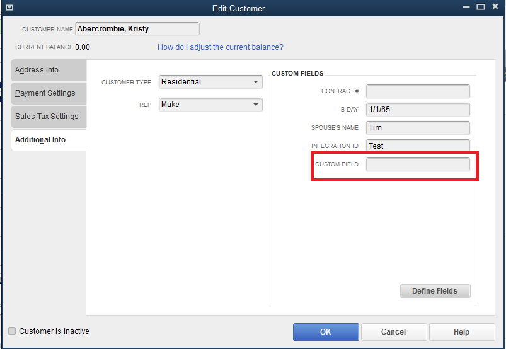This screenshot has width=506, height=349.
Task: Click the CUSTOM FIELDS section heading
Action: pyautogui.click(x=297, y=74)
